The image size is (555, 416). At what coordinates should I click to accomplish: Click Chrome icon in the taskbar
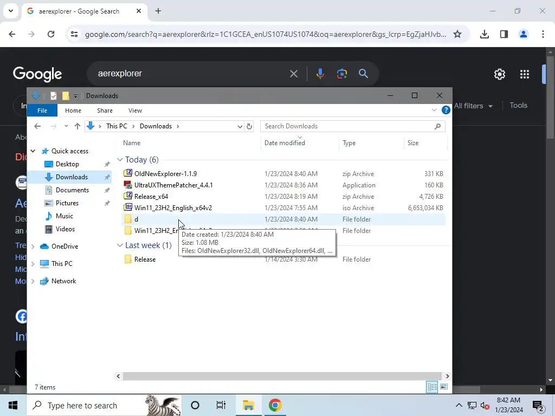[x=275, y=405]
